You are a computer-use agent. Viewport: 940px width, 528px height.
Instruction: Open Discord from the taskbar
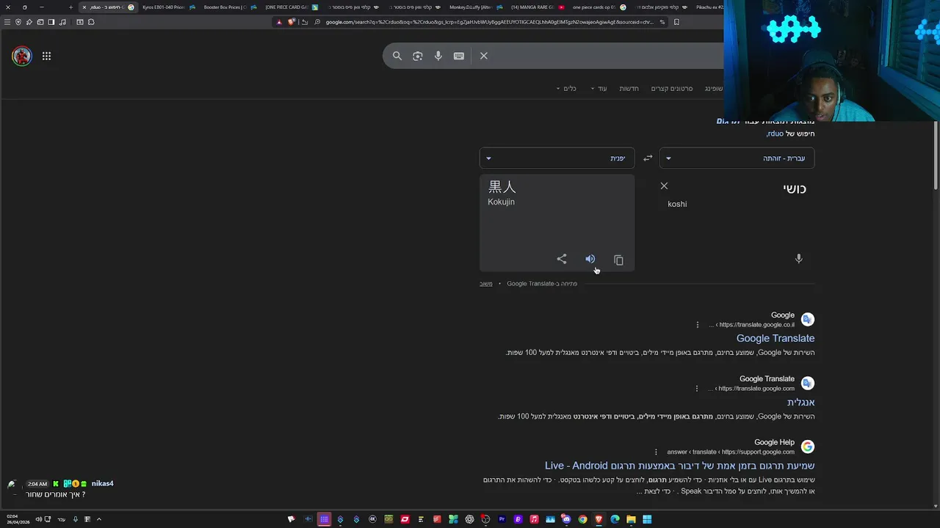[x=566, y=519]
